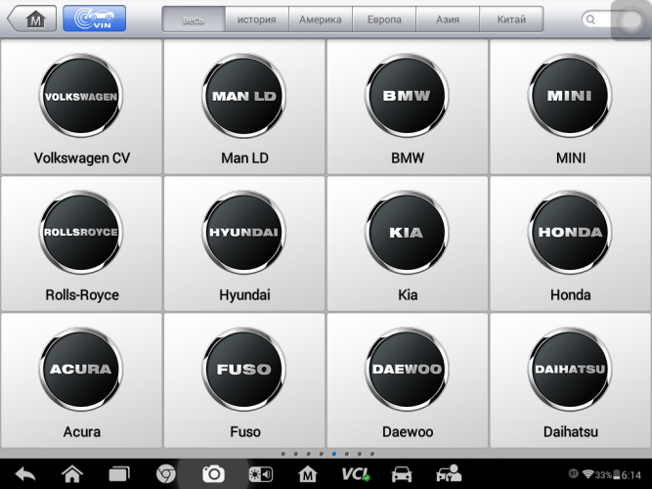Start VIN scan with the VIN button
The width and height of the screenshot is (652, 489).
(x=95, y=19)
